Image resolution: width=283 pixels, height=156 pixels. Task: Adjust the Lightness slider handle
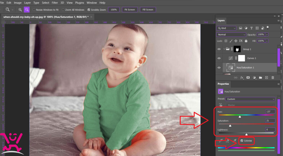click(x=246, y=134)
